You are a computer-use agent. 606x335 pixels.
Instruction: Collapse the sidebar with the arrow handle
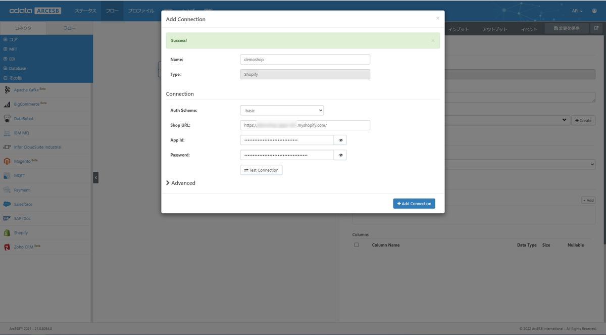96,177
